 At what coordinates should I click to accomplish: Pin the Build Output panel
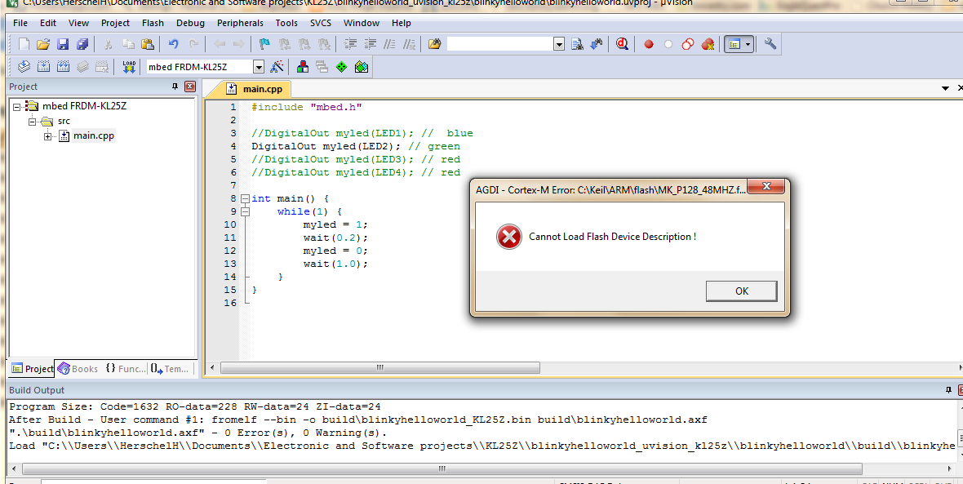947,391
